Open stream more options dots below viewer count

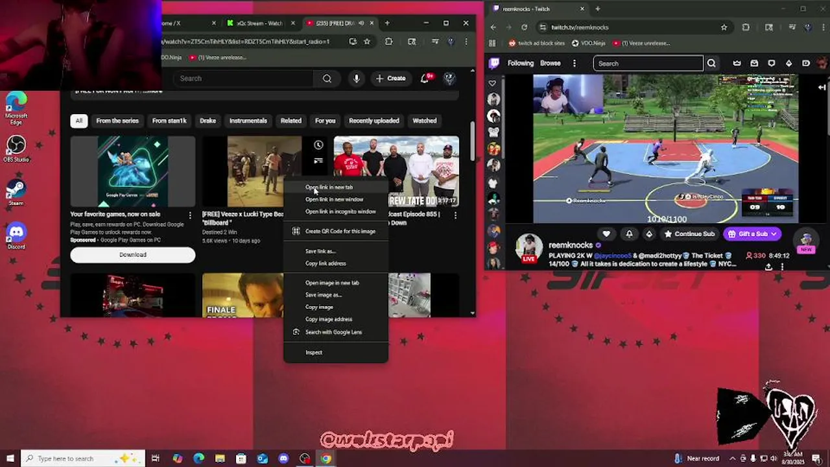click(x=783, y=267)
